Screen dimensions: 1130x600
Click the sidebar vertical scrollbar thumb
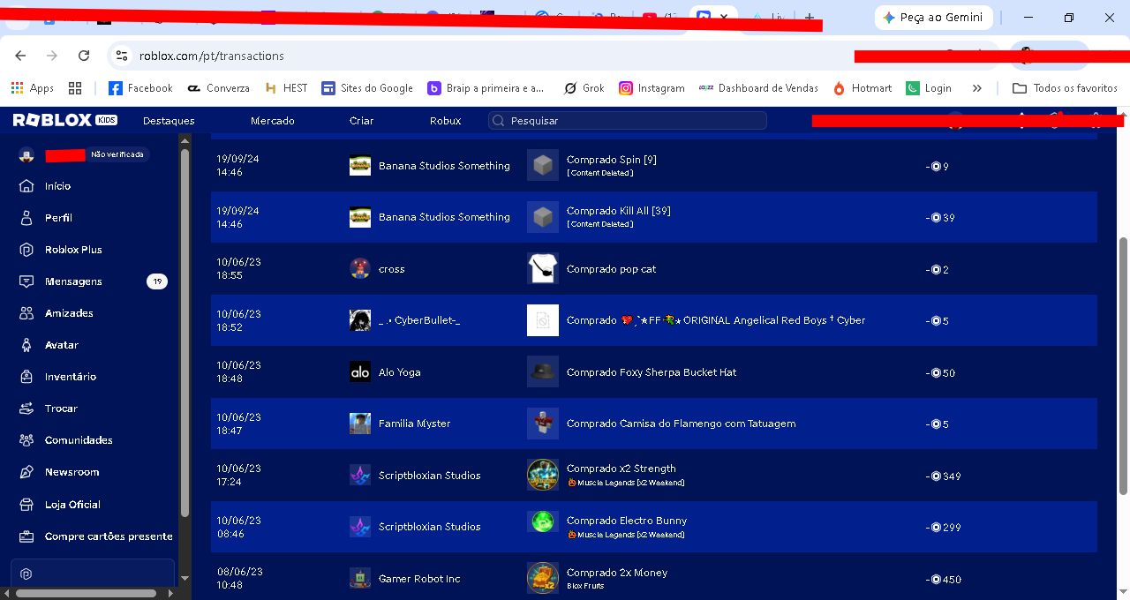[x=185, y=333]
